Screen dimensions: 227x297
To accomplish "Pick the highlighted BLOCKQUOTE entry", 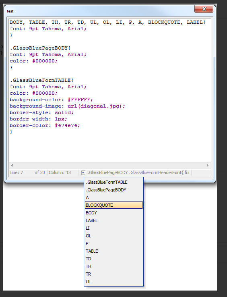I will [x=113, y=205].
